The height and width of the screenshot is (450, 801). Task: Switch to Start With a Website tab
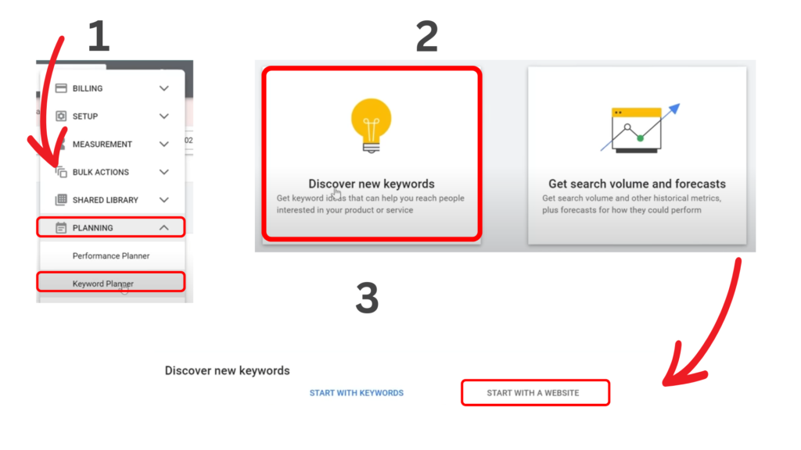tap(533, 393)
